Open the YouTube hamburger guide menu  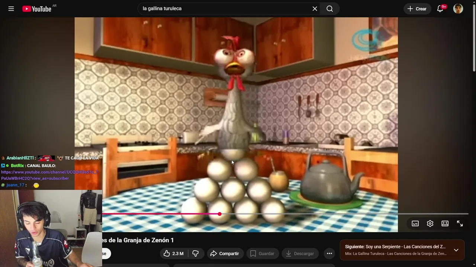pyautogui.click(x=11, y=9)
